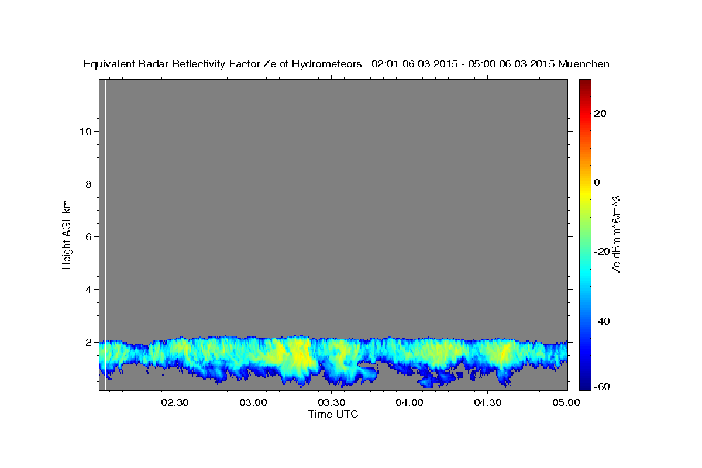The image size is (702, 468).
Task: Click the dark blue bottom of the colorbar
Action: [x=586, y=385]
